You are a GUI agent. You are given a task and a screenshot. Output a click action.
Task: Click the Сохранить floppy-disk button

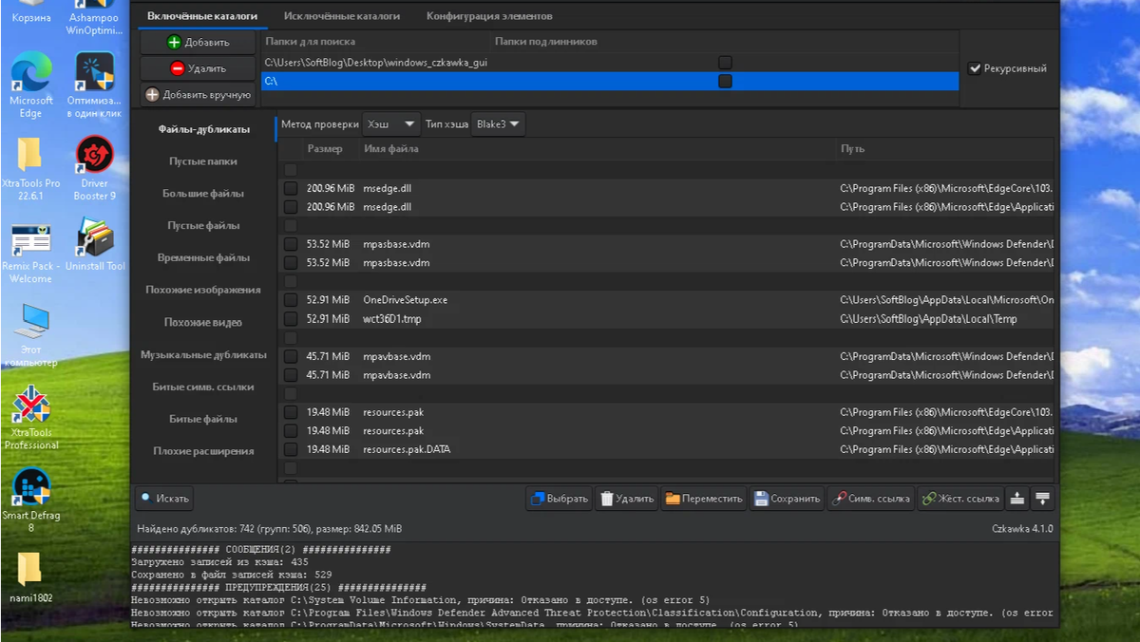787,498
